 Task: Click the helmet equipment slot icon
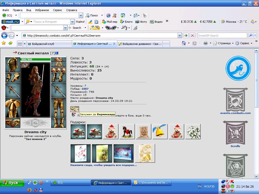13,65
